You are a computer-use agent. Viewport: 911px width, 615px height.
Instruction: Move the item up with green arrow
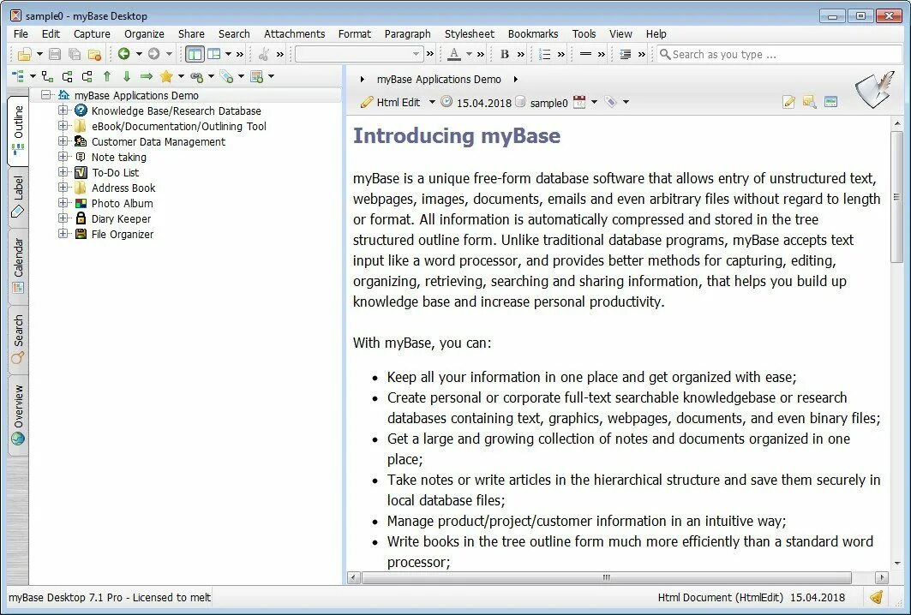pos(107,76)
